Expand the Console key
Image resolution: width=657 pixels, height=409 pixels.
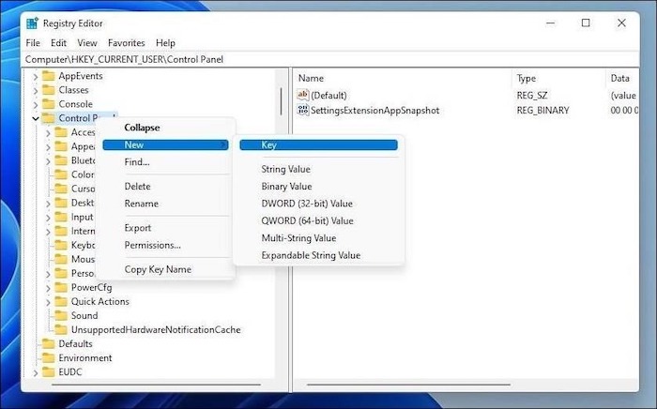[x=36, y=105]
